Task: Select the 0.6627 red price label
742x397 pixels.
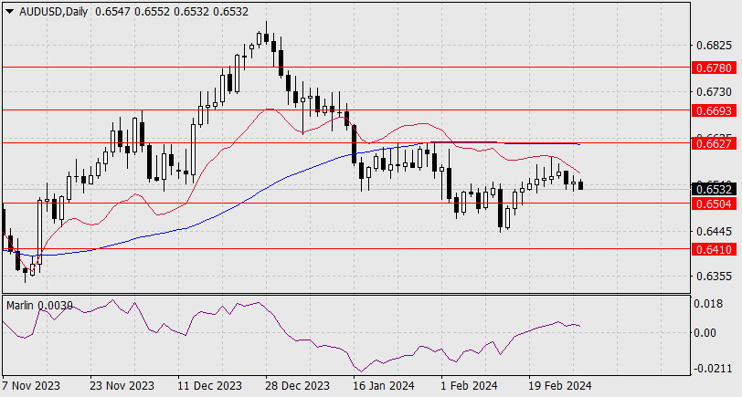Action: [714, 143]
